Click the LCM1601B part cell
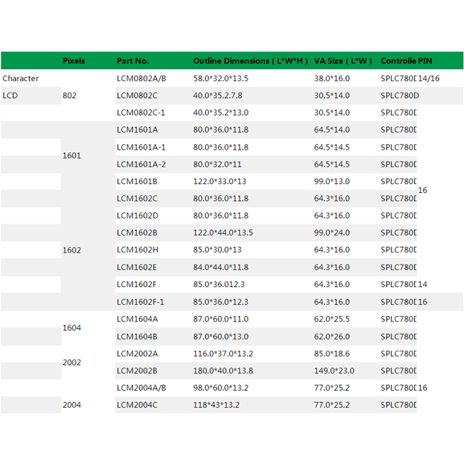The image size is (464, 464). pyautogui.click(x=137, y=182)
